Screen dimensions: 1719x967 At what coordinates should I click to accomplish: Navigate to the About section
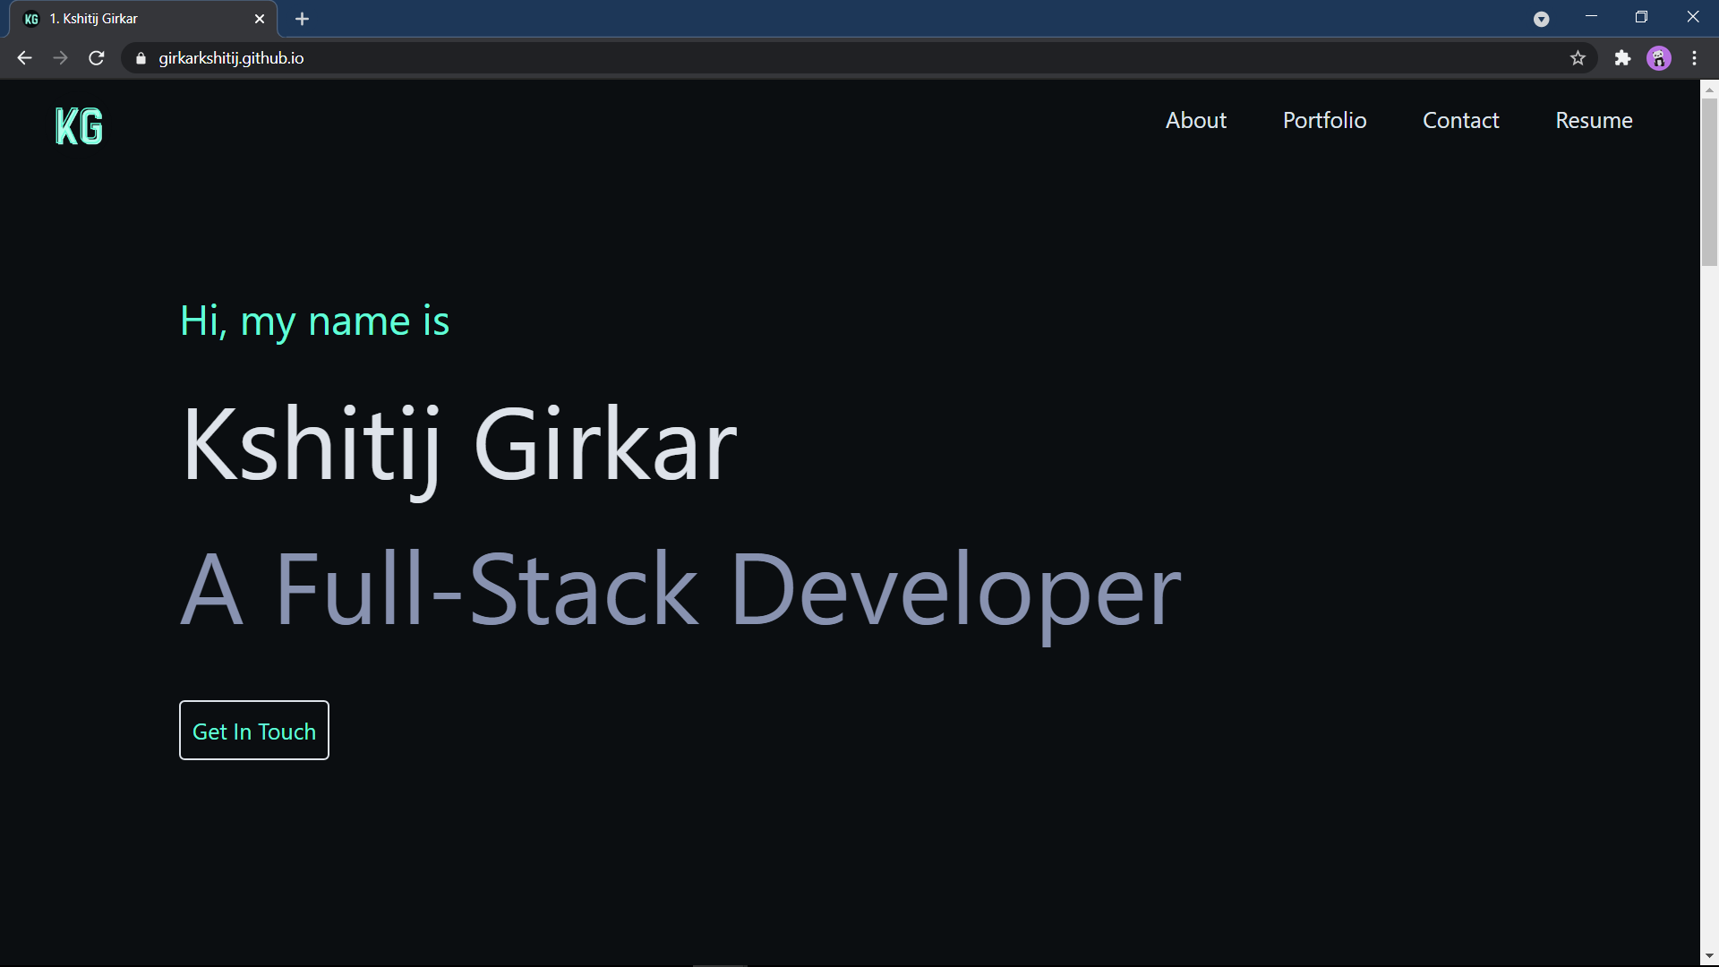[x=1196, y=119]
